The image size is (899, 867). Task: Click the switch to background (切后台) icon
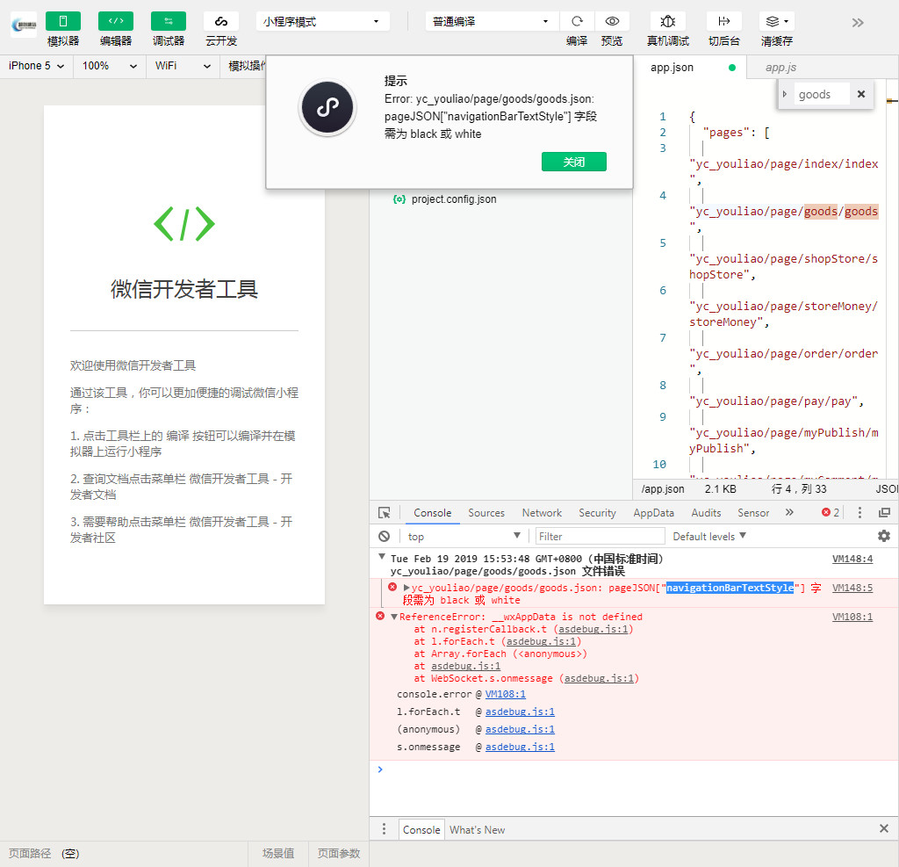pos(724,21)
